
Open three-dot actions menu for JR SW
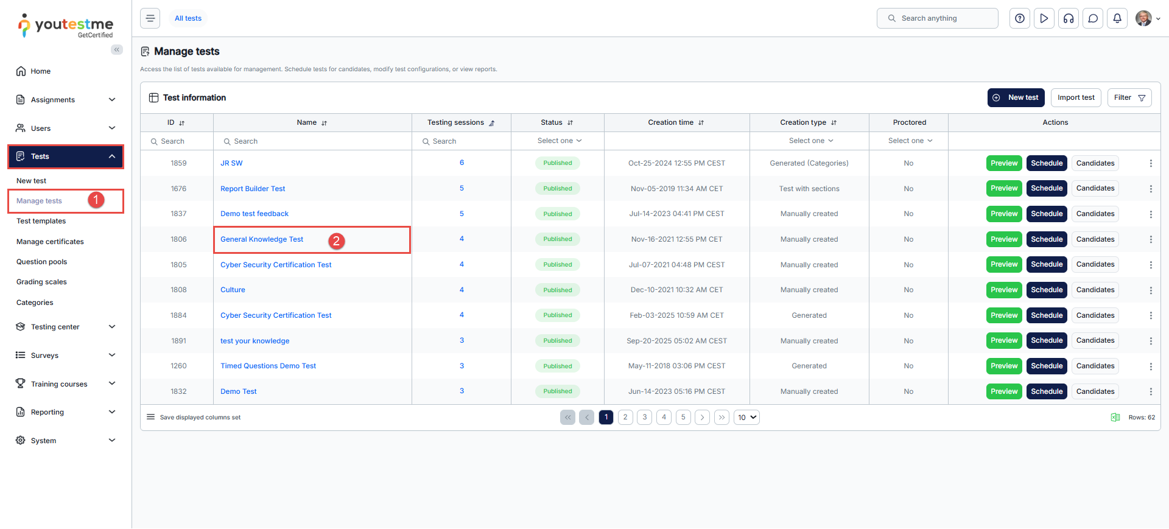point(1150,163)
